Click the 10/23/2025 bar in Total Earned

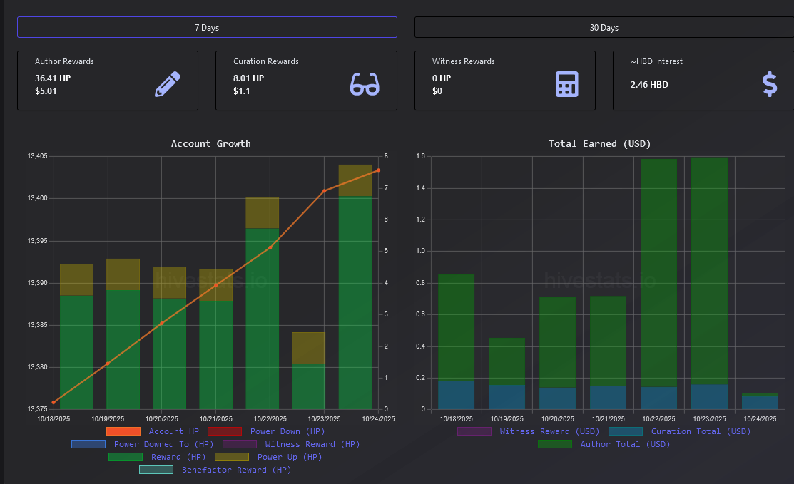[x=709, y=285]
